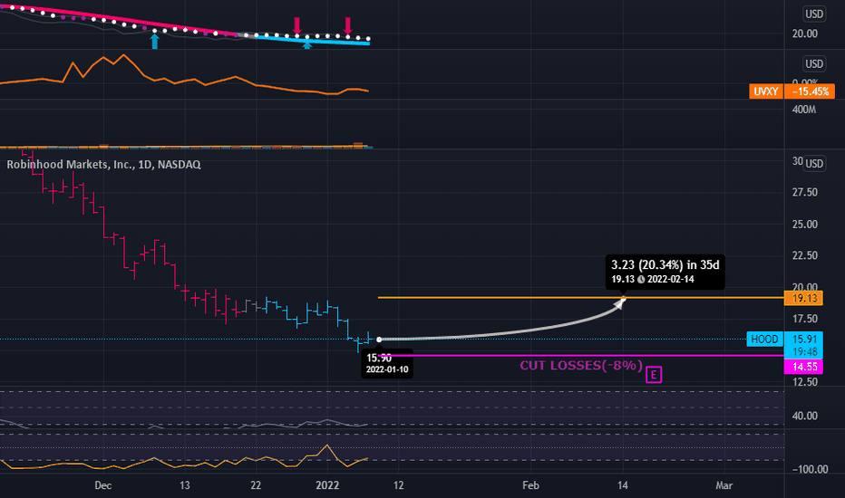
Task: Click the blue up-arrow signal near December
Action: tap(155, 42)
